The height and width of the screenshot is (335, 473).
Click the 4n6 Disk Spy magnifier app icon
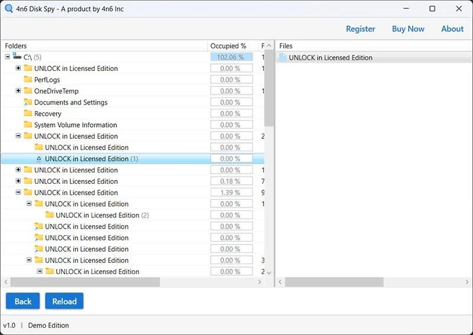coord(9,8)
